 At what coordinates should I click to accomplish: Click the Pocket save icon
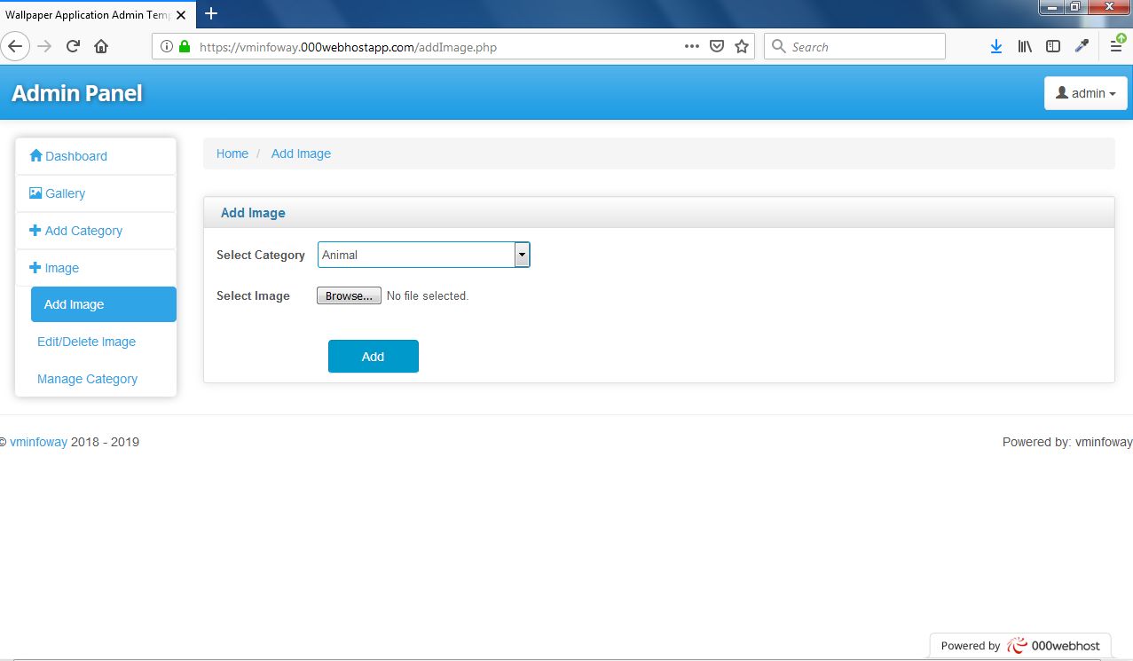717,47
